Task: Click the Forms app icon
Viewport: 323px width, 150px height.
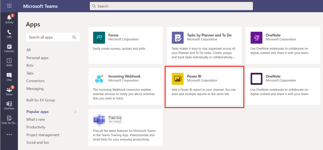Action: (x=99, y=37)
